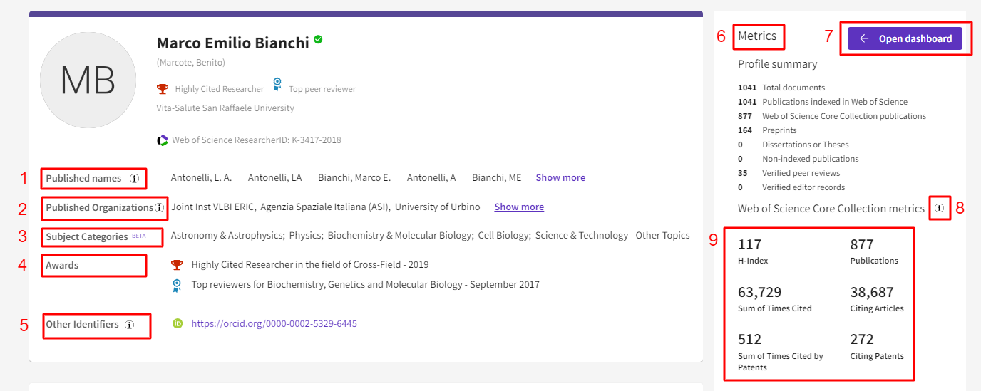Click Science & Technology - Other Topics
The width and height of the screenshot is (981, 391).
click(612, 235)
